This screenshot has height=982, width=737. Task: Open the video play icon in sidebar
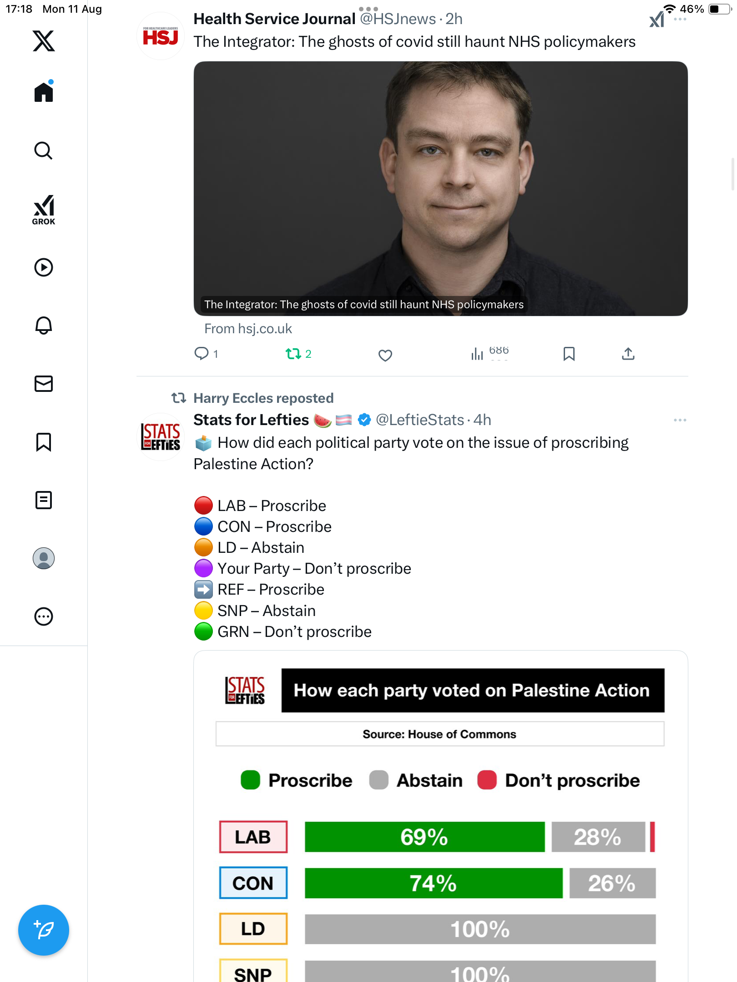pyautogui.click(x=44, y=267)
